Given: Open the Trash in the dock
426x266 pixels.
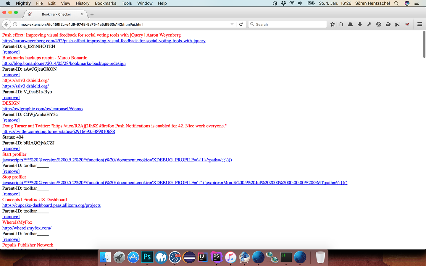Looking at the screenshot, I should click(x=320, y=257).
